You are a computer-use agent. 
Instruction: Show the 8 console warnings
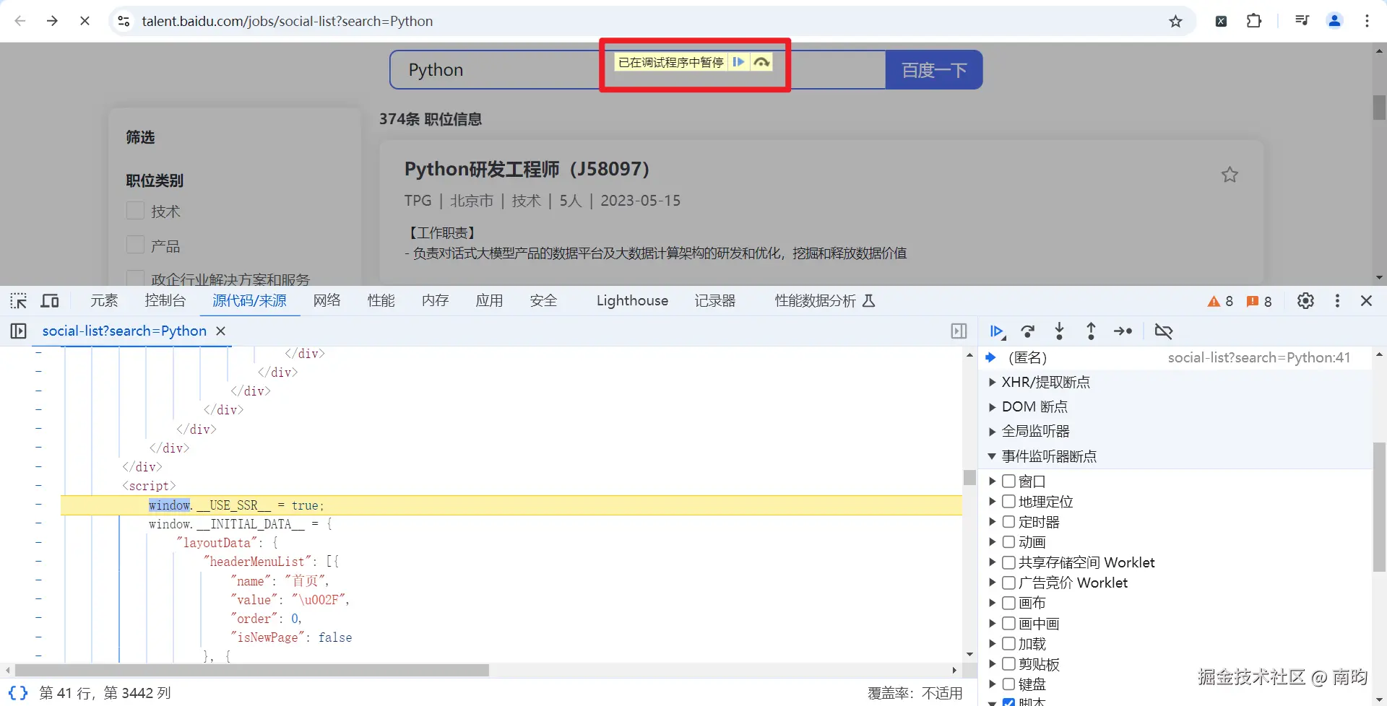click(1220, 301)
